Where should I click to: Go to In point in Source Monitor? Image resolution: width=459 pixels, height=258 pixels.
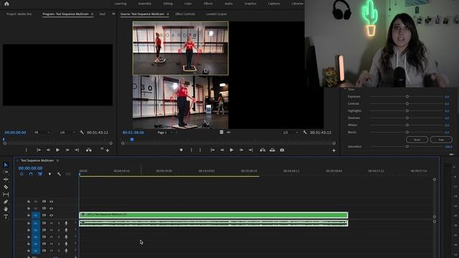coord(212,150)
